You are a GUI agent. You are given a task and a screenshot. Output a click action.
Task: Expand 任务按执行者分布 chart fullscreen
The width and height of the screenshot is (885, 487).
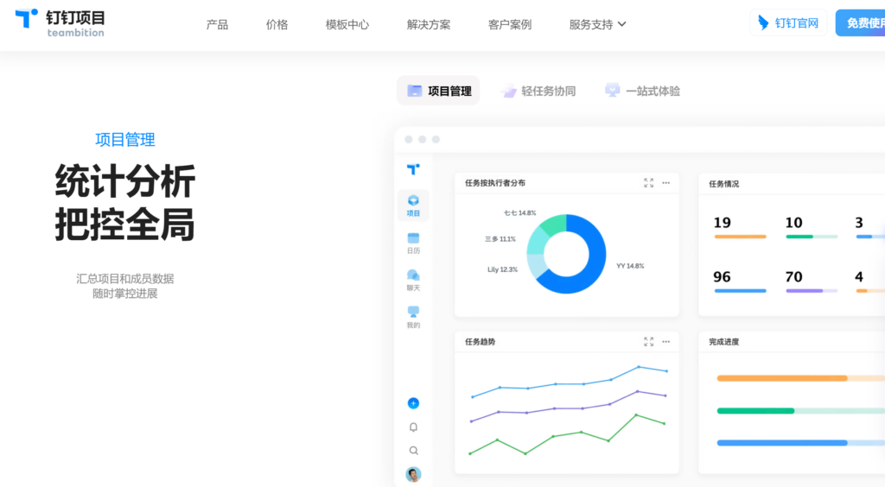(648, 183)
